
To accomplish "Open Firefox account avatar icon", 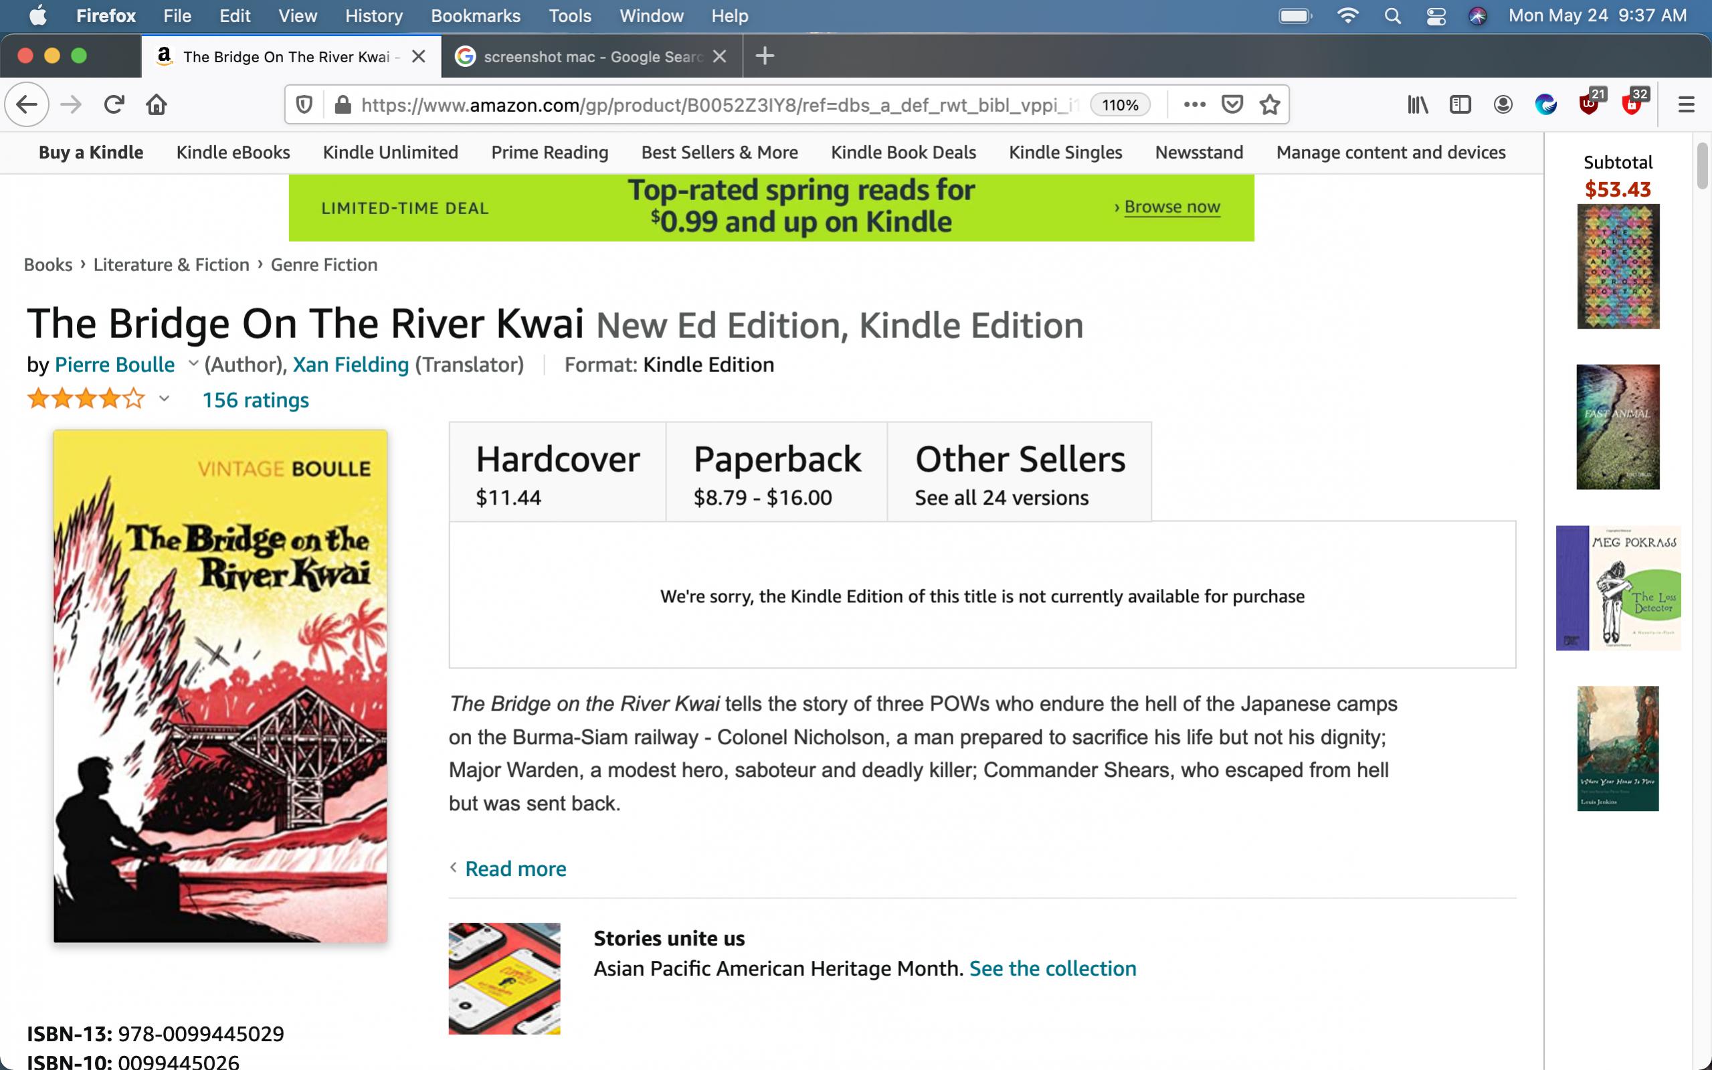I will [1503, 105].
